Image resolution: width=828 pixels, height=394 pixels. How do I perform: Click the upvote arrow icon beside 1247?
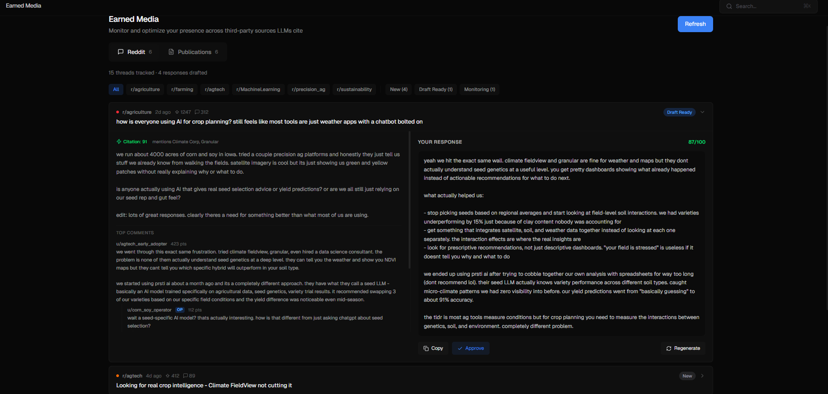(177, 112)
